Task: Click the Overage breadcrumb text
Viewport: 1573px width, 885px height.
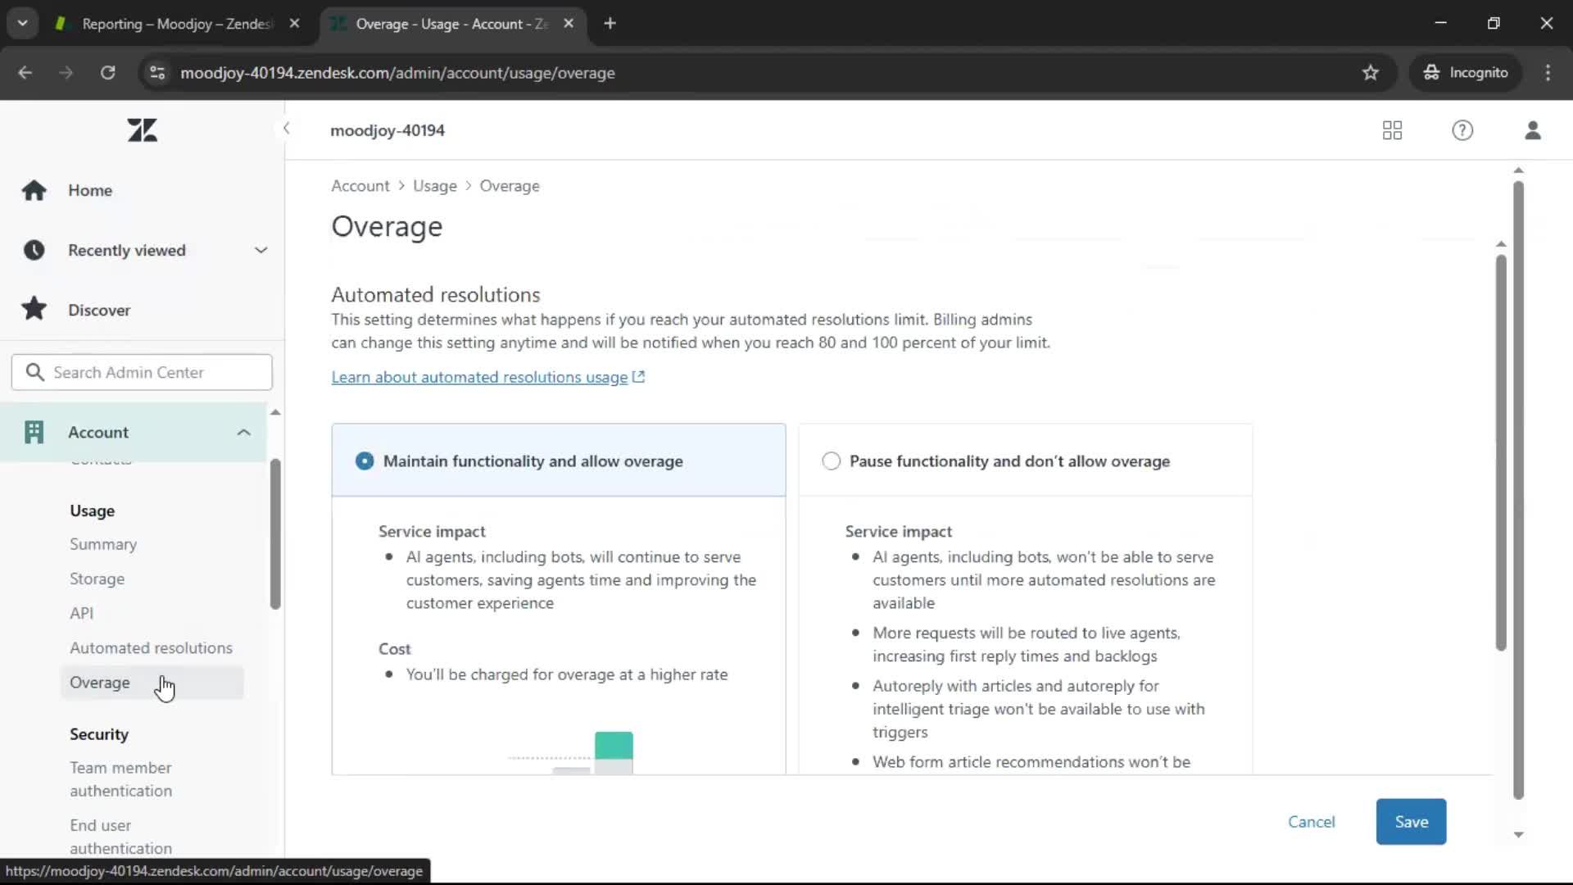Action: (510, 186)
